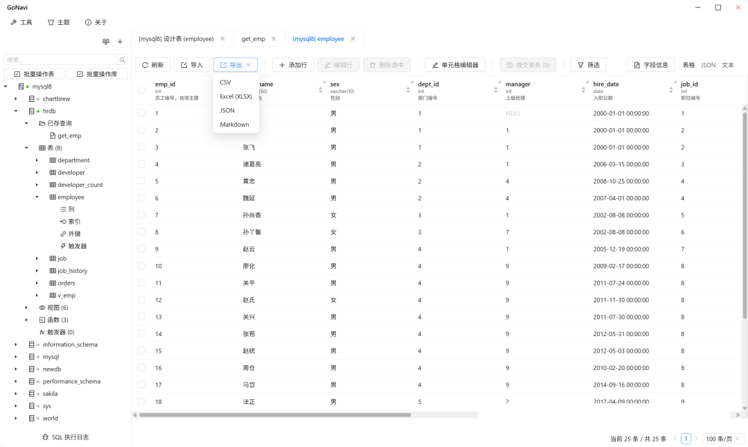Click the 添加行 add row button
The image size is (748, 447).
click(x=293, y=65)
